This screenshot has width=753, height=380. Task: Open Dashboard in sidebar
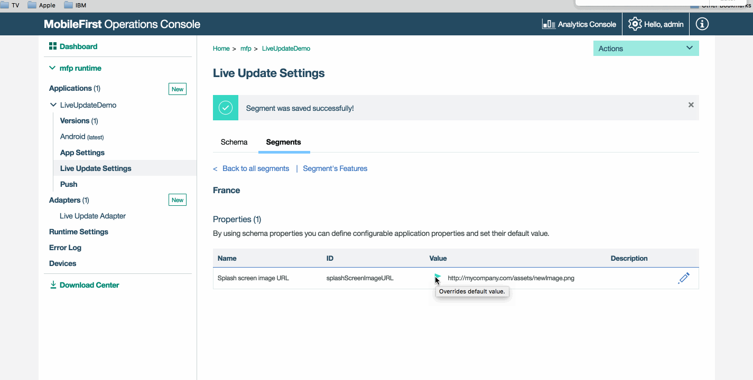78,46
